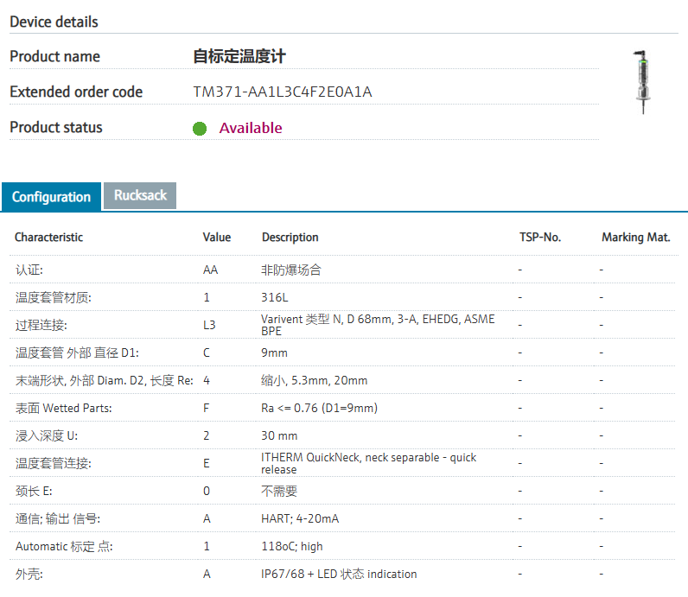Select the Configuration tab

coord(51,197)
